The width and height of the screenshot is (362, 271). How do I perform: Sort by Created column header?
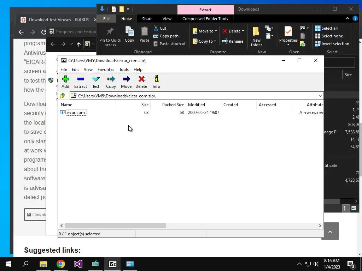point(239,104)
